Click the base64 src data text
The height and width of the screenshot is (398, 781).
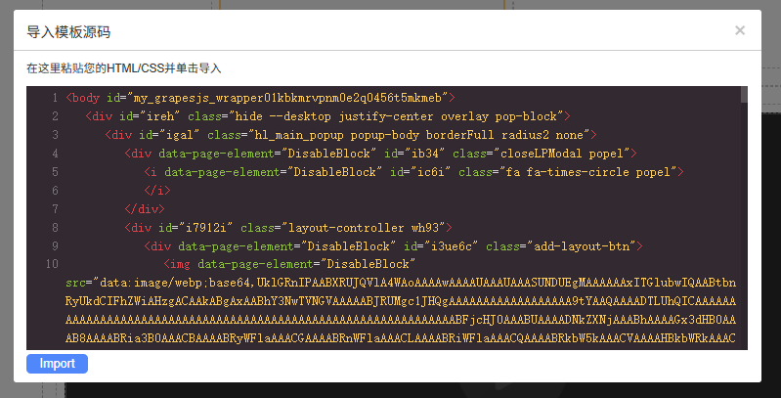tap(391, 301)
